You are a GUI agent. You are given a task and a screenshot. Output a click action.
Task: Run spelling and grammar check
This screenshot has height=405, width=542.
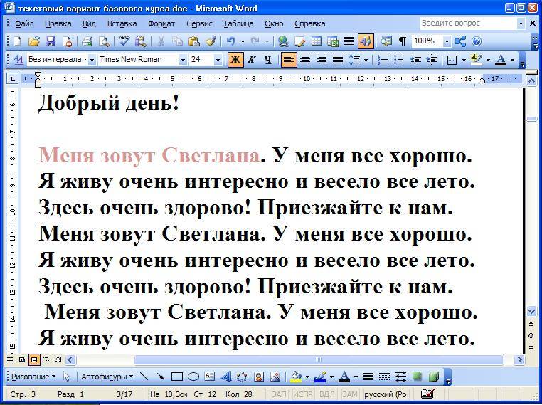click(x=124, y=41)
